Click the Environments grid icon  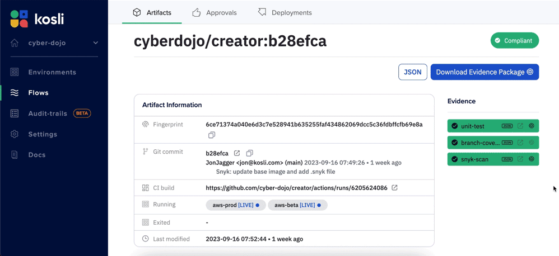click(x=15, y=72)
